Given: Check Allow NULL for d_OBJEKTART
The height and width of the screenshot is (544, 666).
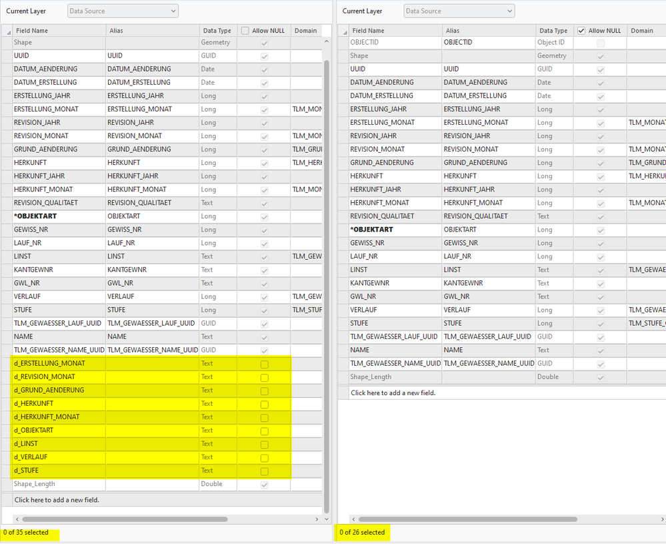Looking at the screenshot, I should [x=264, y=431].
